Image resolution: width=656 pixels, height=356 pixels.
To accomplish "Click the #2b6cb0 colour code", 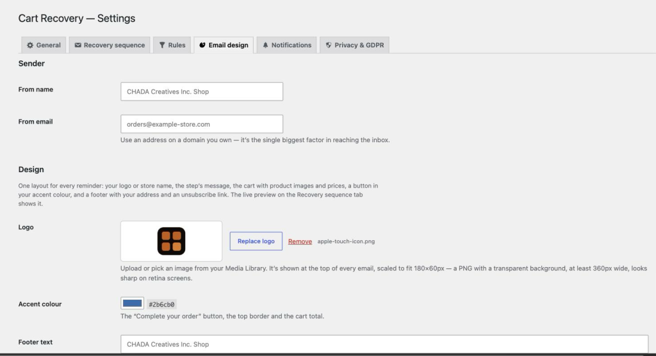I will [161, 305].
